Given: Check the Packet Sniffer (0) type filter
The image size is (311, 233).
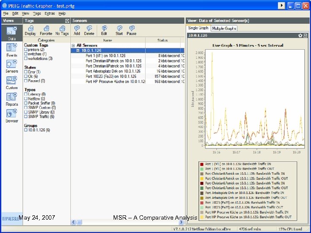Looking at the screenshot, I should (x=26, y=103).
